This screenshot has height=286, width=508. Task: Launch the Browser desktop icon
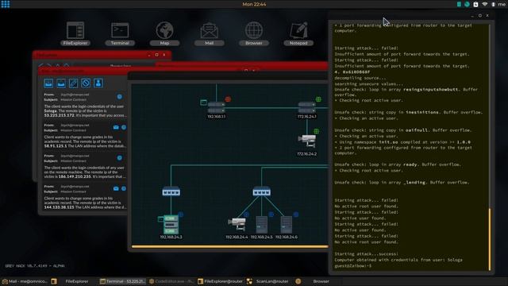[254, 33]
